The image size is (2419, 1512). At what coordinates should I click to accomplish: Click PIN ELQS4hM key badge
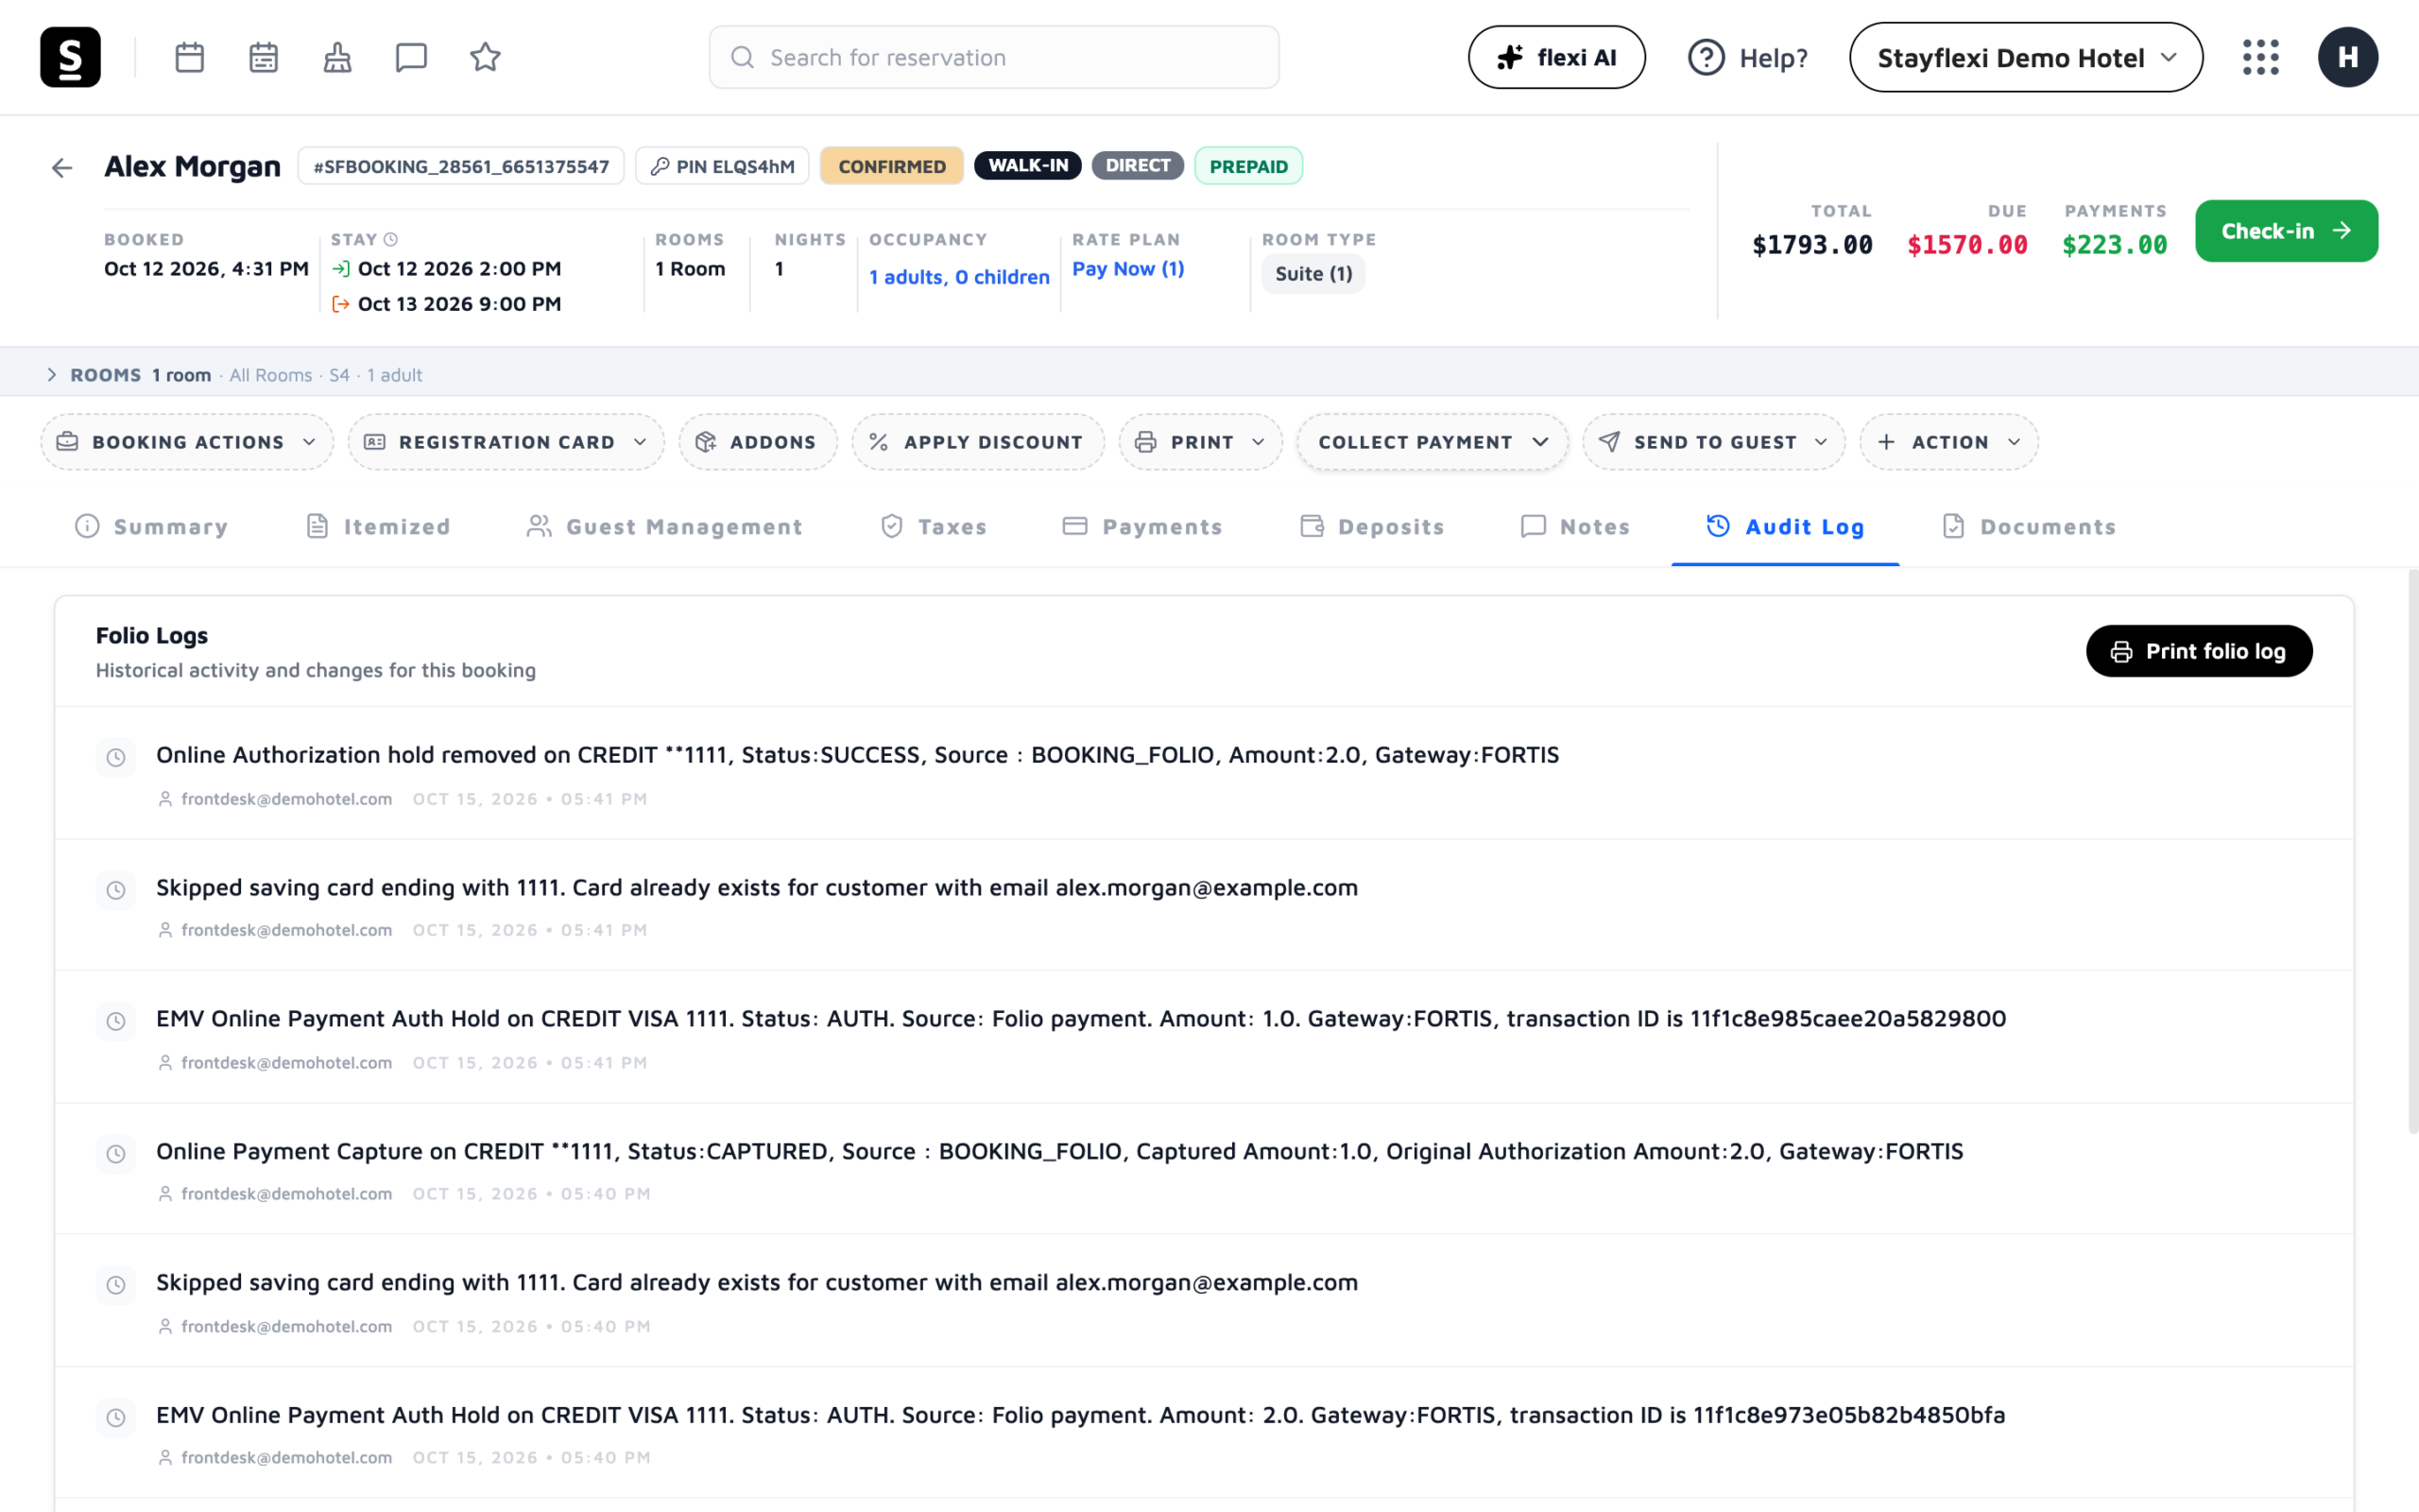pyautogui.click(x=722, y=166)
